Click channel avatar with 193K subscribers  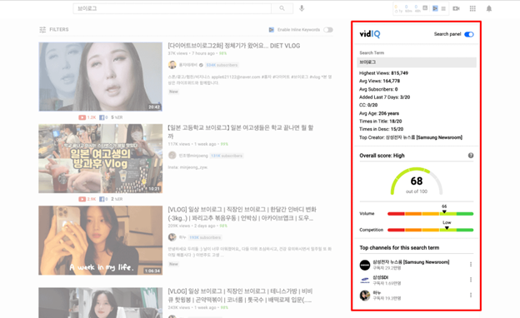click(x=172, y=237)
